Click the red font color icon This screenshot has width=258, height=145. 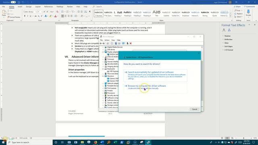[56, 16]
